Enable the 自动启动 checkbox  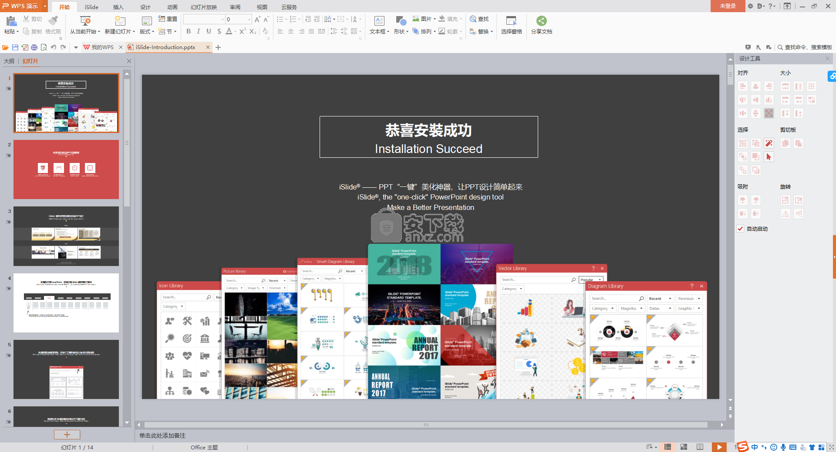[740, 229]
